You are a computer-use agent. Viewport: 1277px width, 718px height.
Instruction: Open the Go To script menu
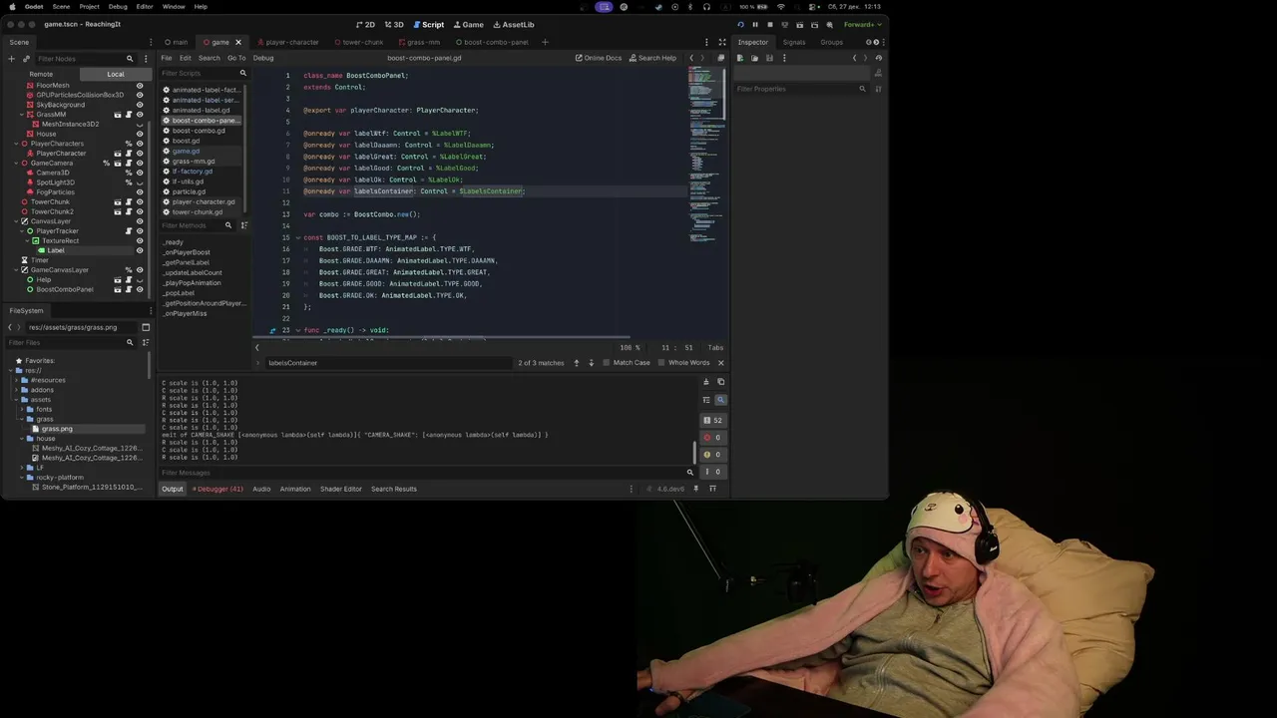[x=235, y=58]
